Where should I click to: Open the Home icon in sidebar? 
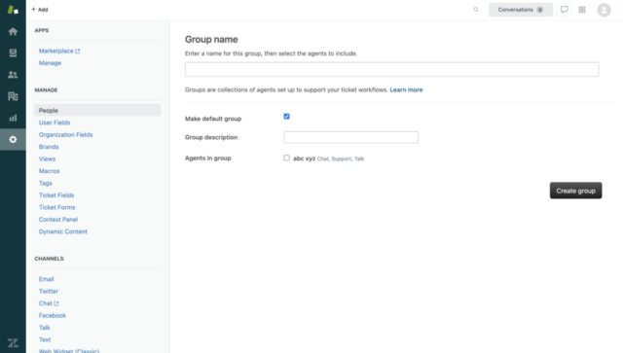pyautogui.click(x=13, y=31)
